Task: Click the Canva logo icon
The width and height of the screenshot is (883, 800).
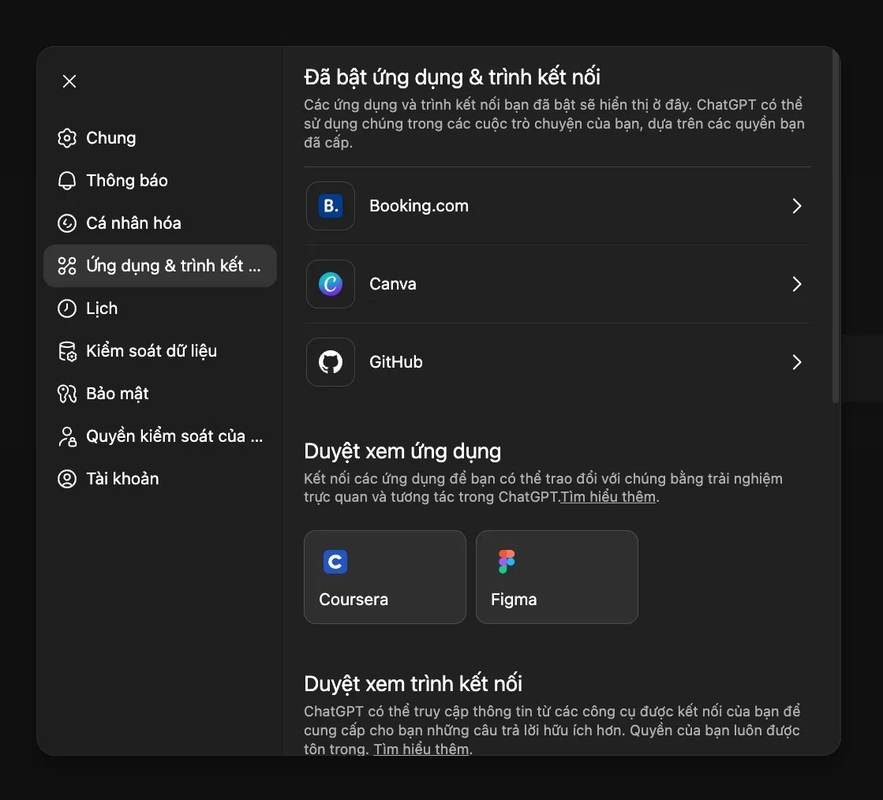Action: [331, 284]
